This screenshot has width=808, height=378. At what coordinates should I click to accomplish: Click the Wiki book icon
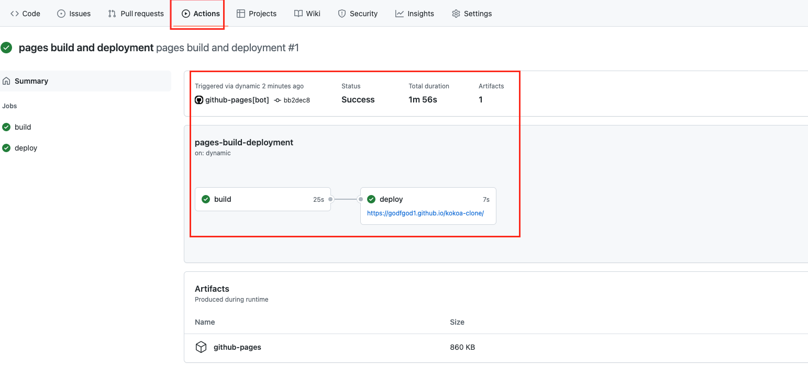pyautogui.click(x=298, y=14)
